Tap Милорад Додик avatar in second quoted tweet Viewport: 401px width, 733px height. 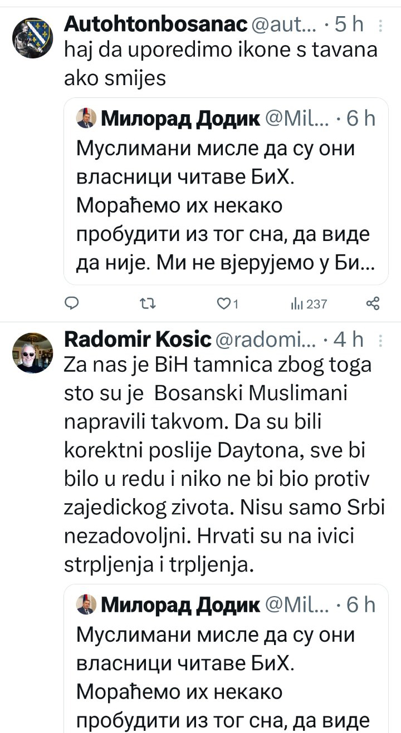click(x=85, y=604)
